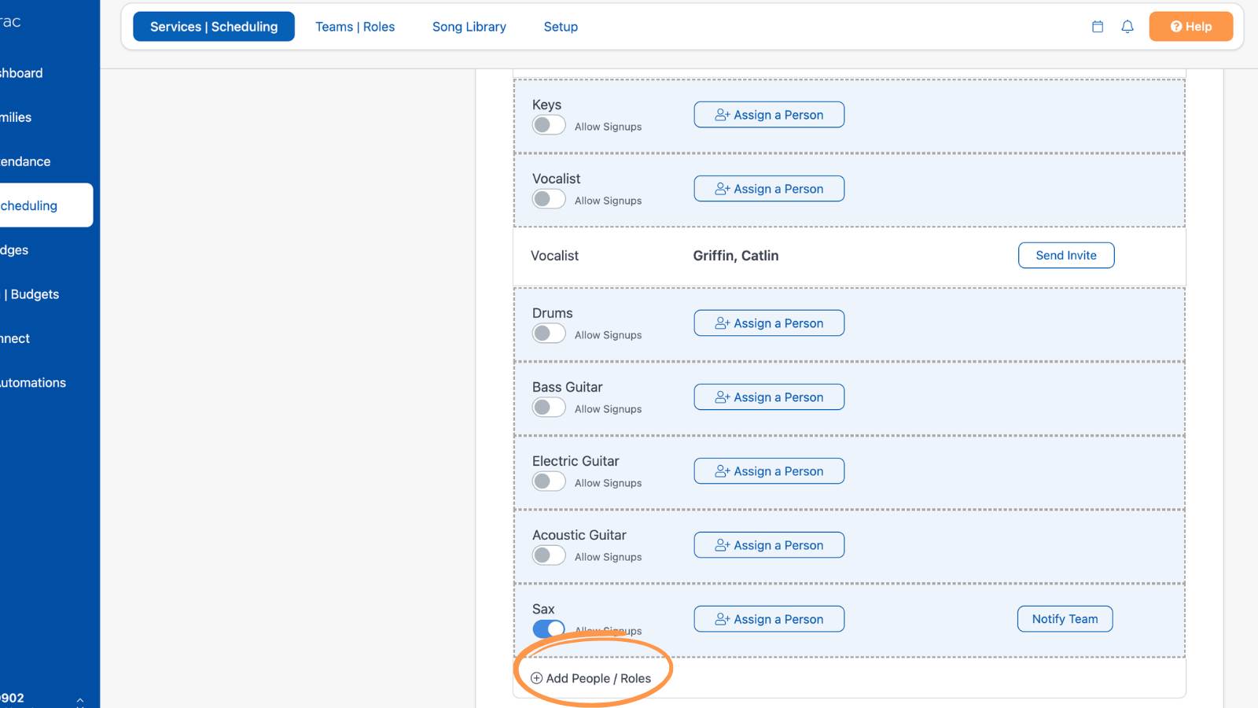Open the Song Library tab
Viewport: 1258px width, 708px height.
click(x=469, y=27)
